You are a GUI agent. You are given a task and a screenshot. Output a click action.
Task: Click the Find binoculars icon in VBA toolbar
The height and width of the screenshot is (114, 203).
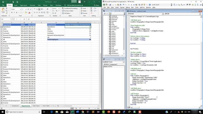tap(121, 5)
